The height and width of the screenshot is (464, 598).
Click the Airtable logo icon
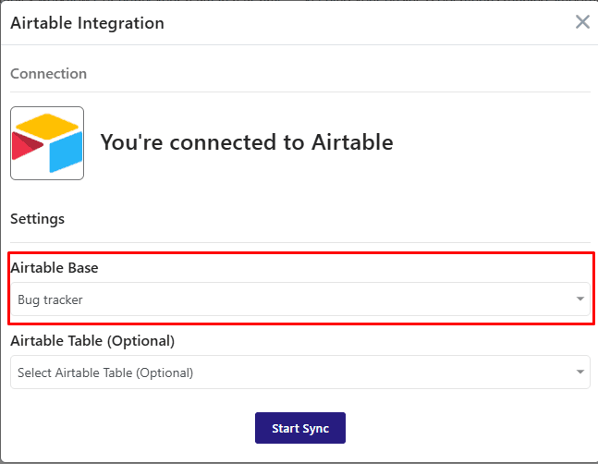(x=47, y=143)
